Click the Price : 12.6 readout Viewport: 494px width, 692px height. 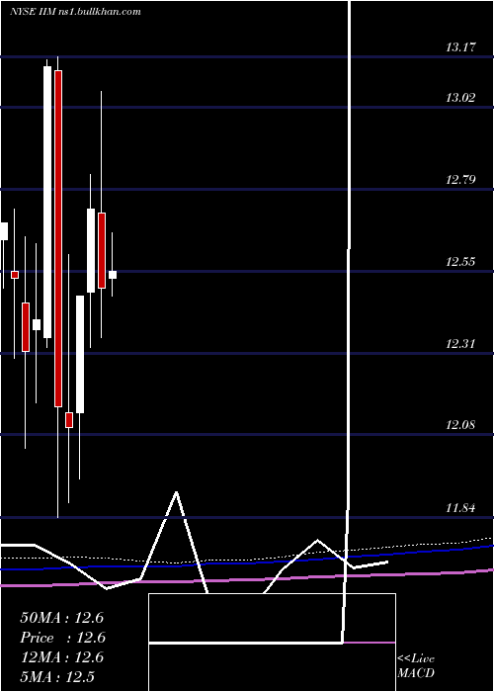tap(61, 638)
